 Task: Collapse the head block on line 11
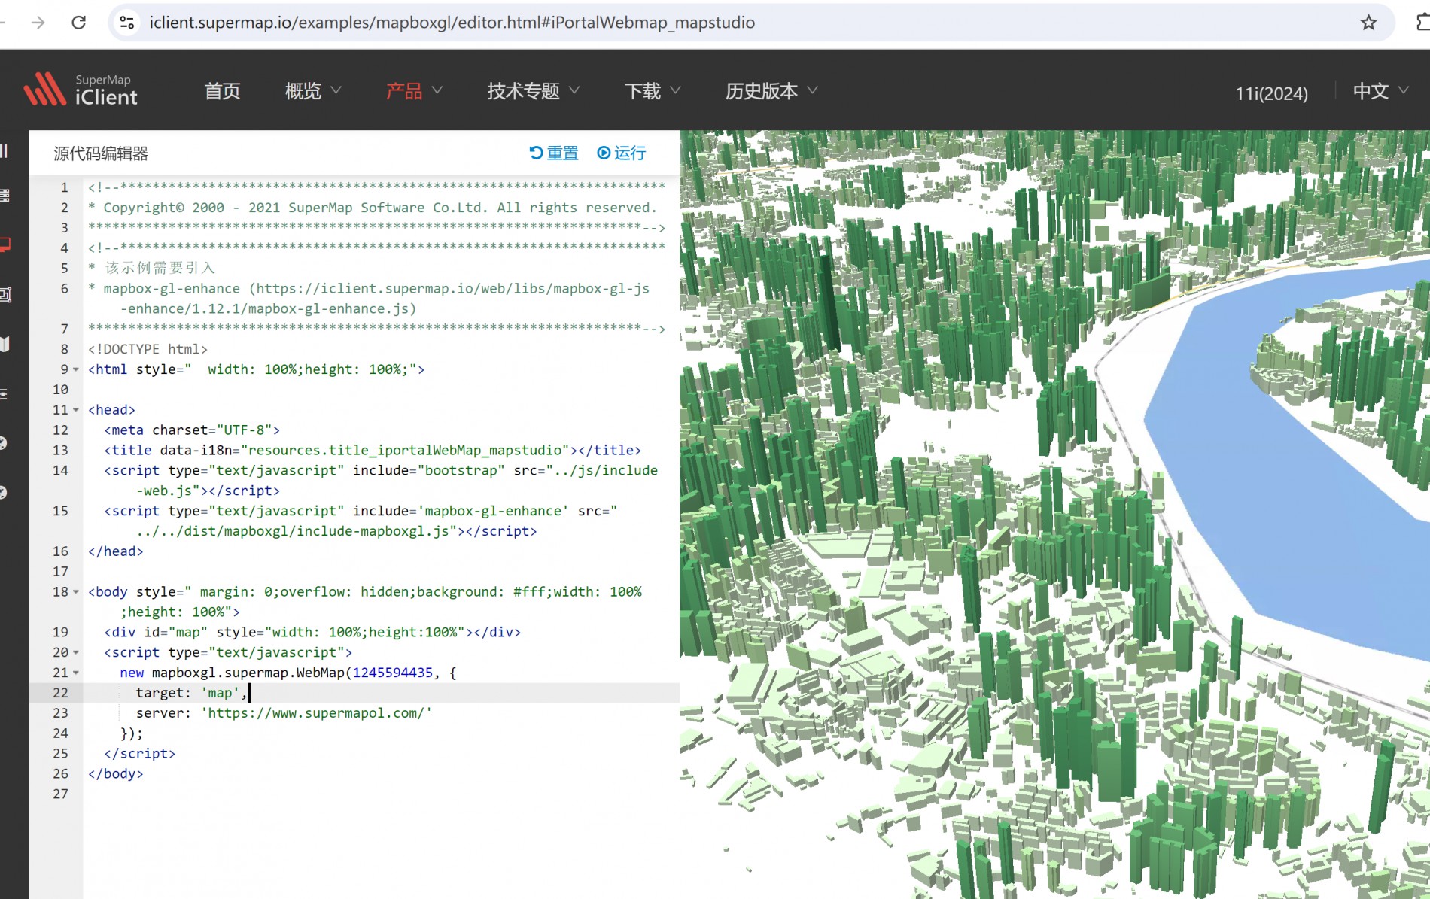tap(76, 410)
